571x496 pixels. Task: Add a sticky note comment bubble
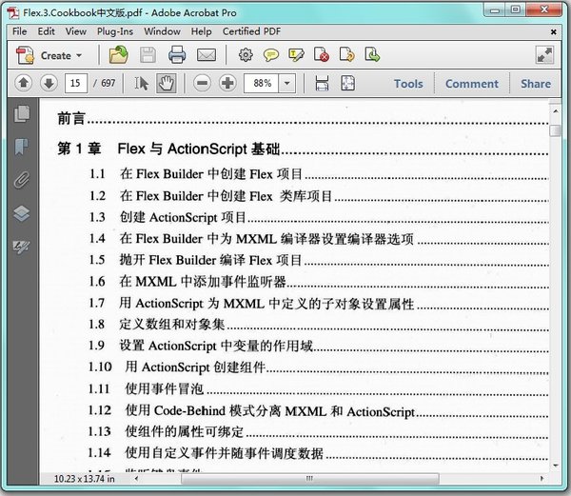tap(271, 55)
